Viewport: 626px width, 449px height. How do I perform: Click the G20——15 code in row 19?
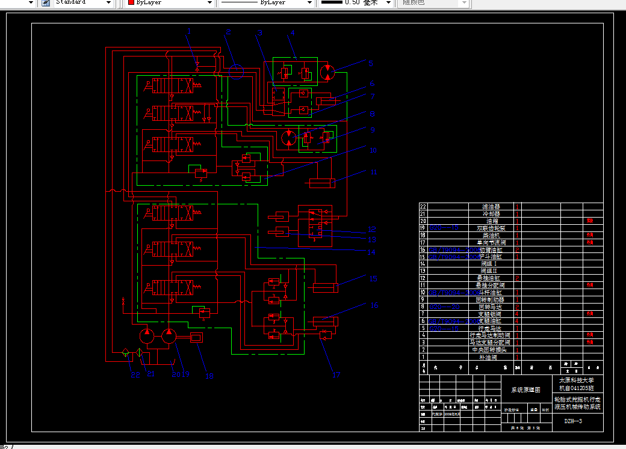point(444,228)
